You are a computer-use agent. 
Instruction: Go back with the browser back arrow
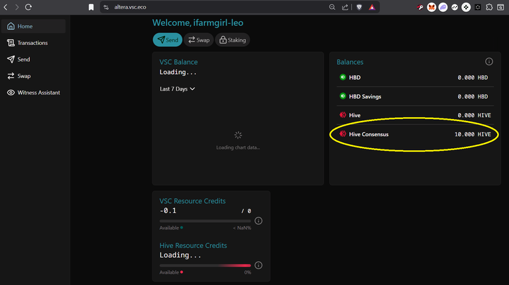5,7
